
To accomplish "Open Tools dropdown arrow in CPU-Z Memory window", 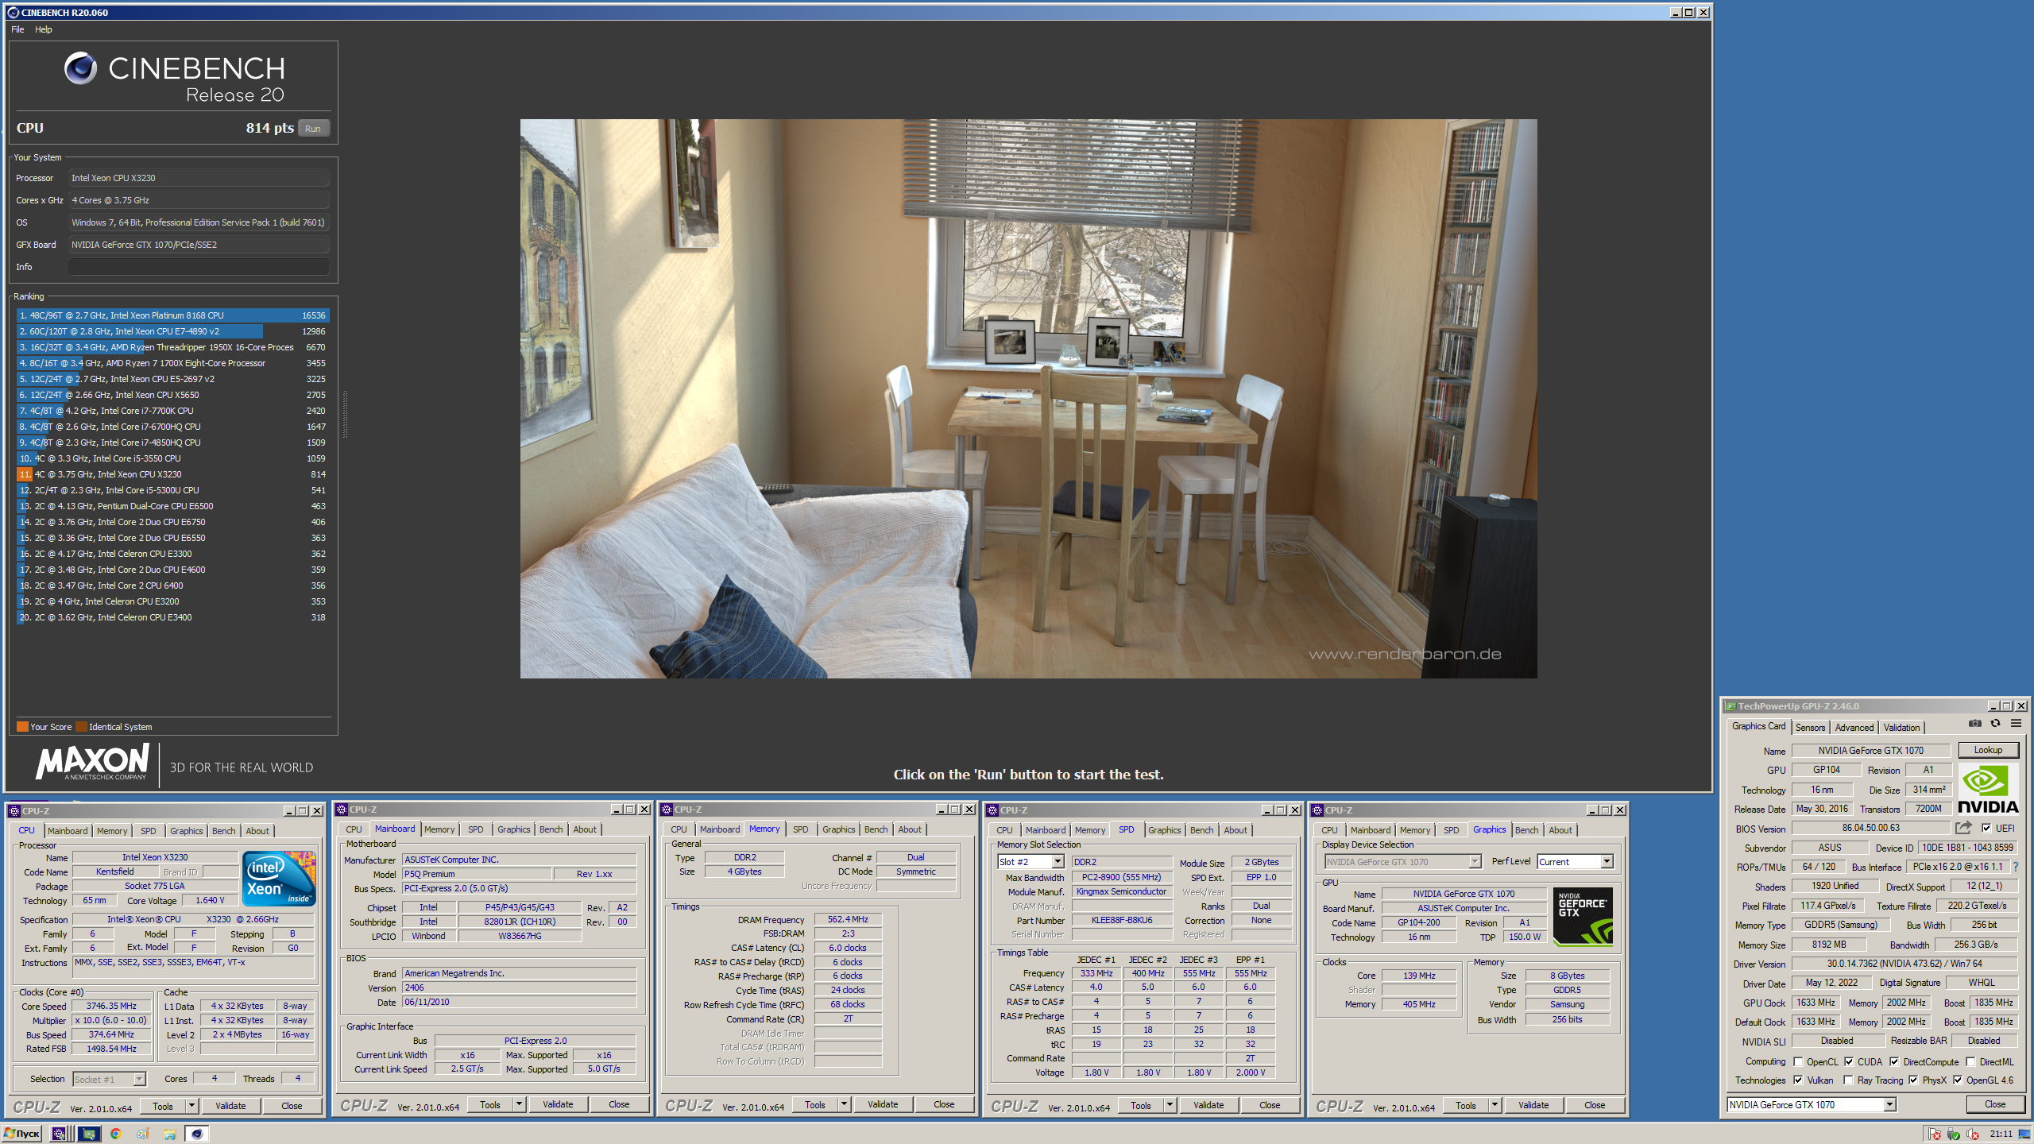I will (x=844, y=1104).
